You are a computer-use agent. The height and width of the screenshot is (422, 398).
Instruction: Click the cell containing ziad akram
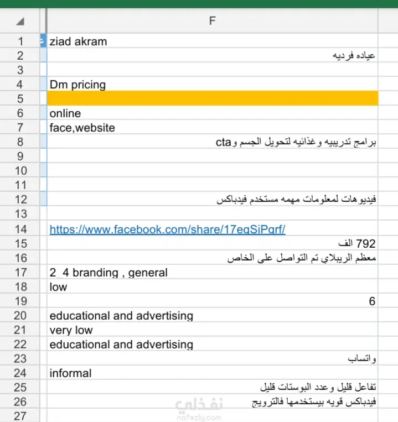[x=213, y=41]
